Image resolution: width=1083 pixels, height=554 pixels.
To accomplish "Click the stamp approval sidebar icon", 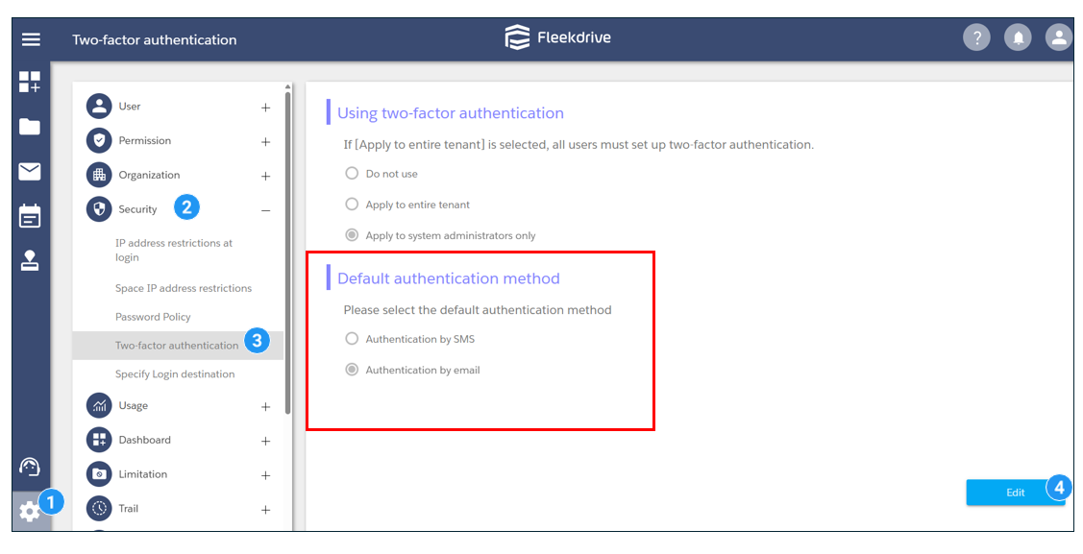I will [30, 261].
